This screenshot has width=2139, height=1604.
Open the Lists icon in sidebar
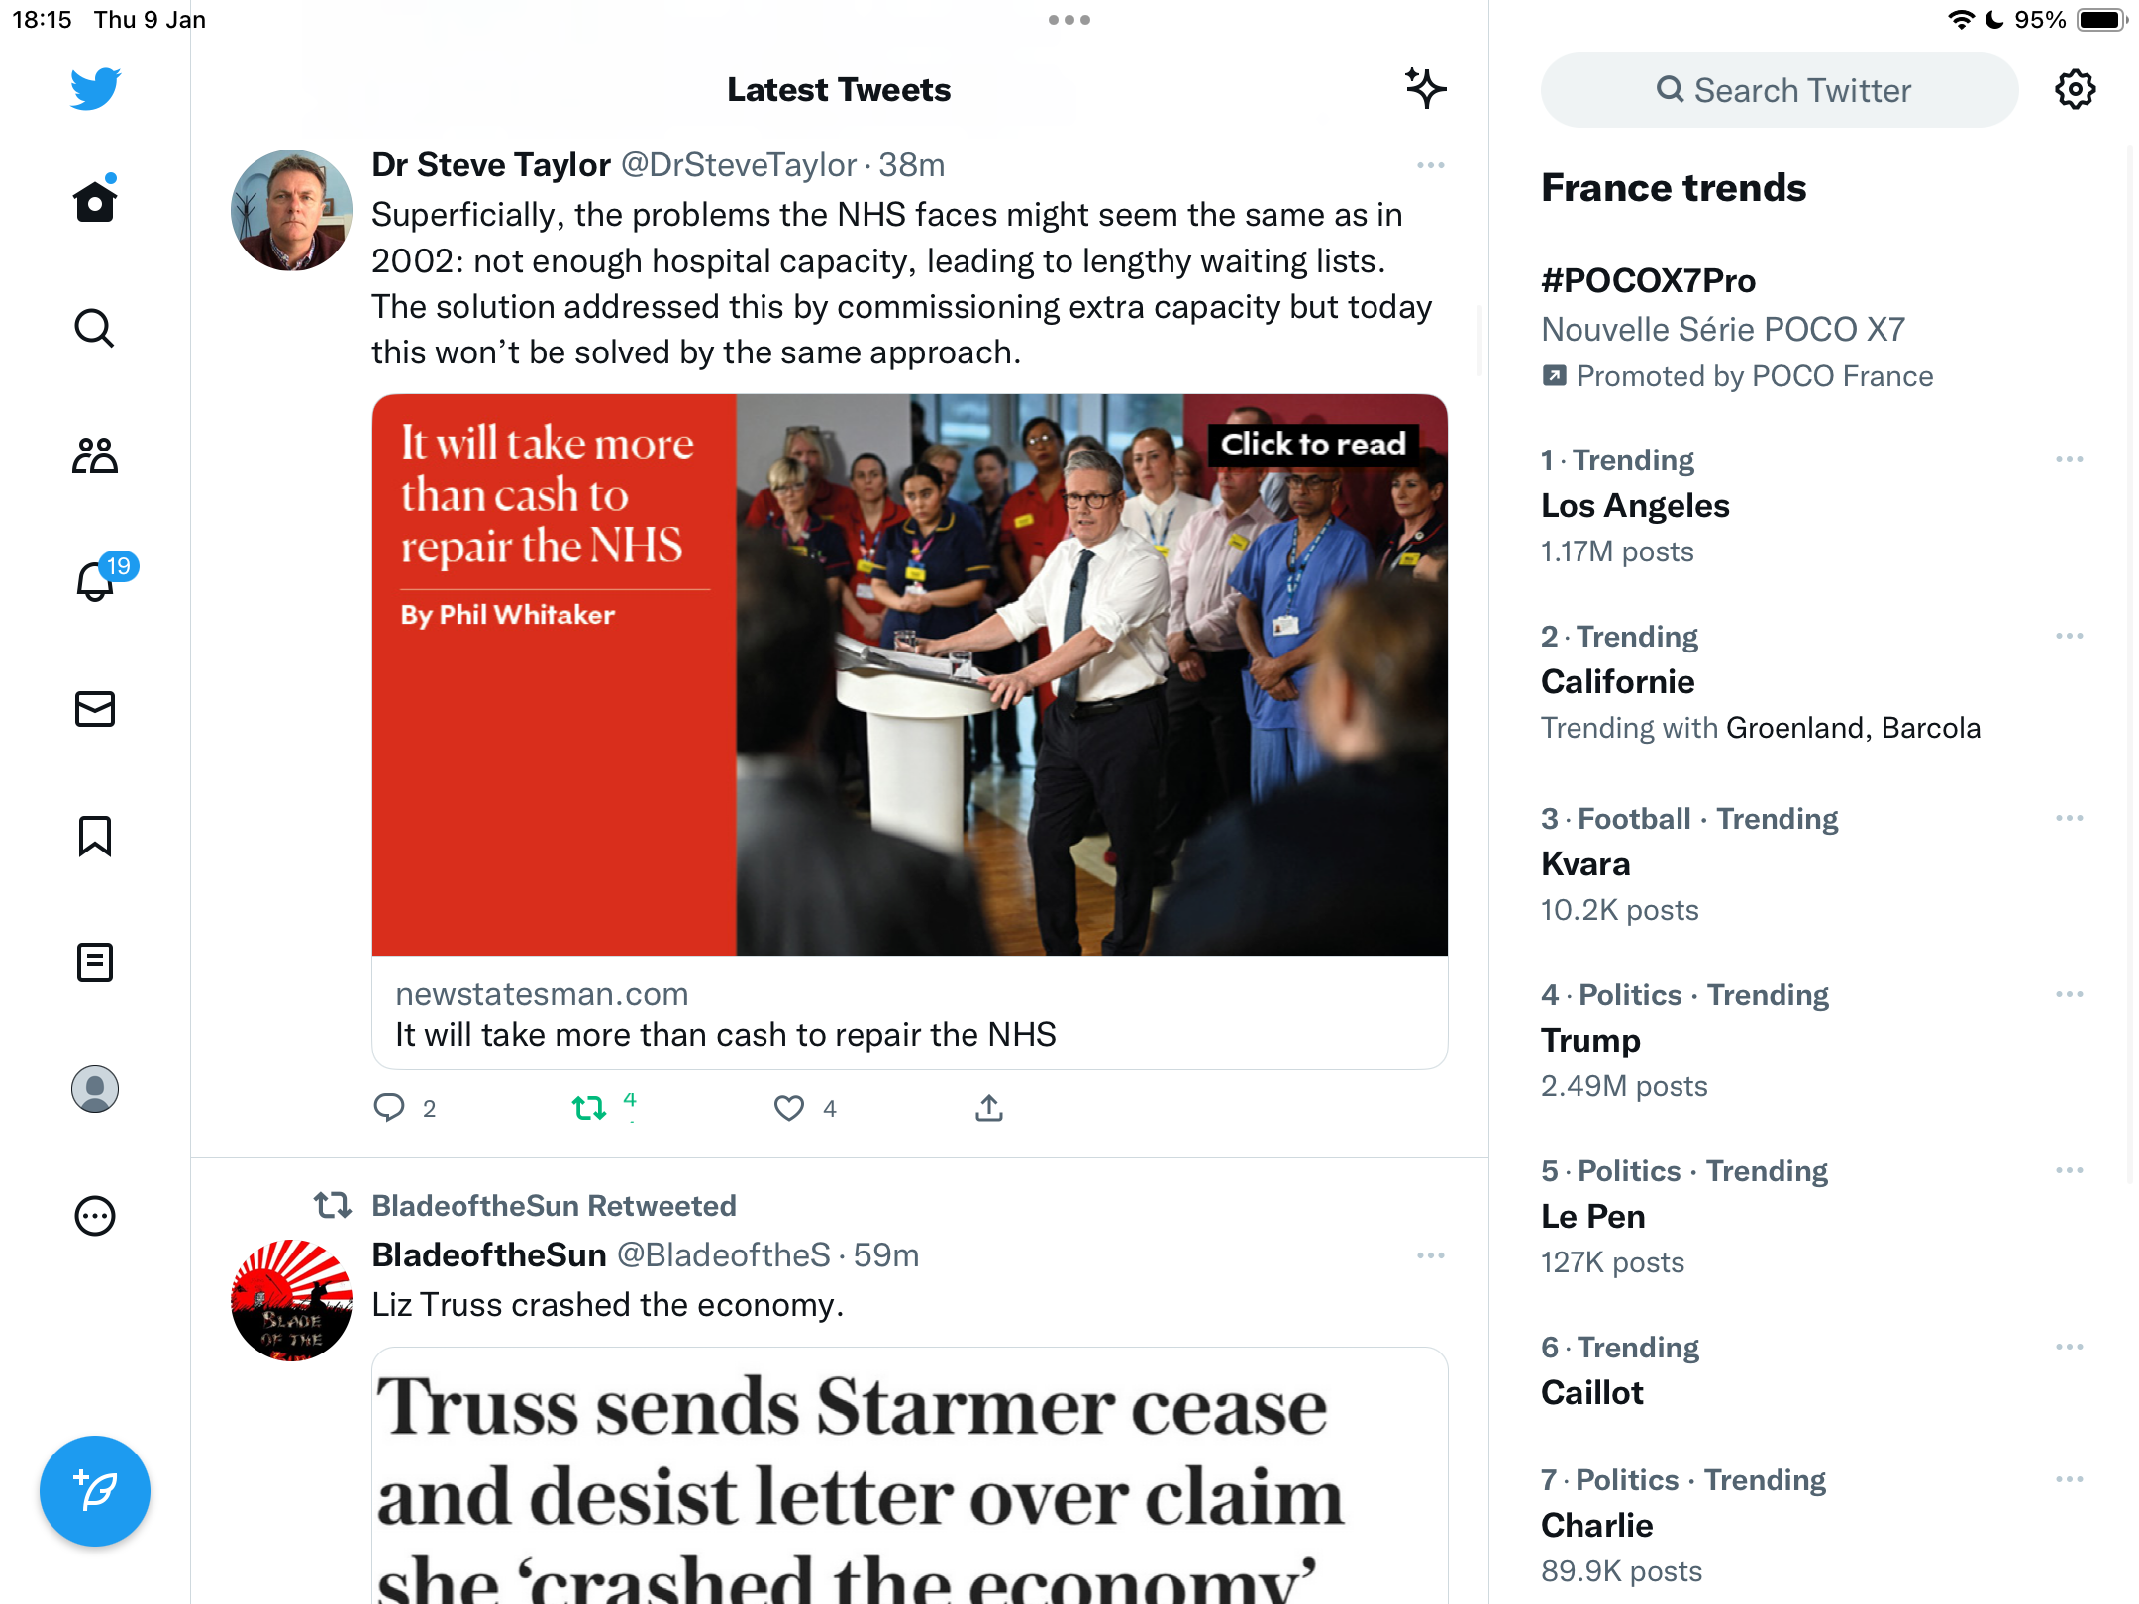point(95,962)
